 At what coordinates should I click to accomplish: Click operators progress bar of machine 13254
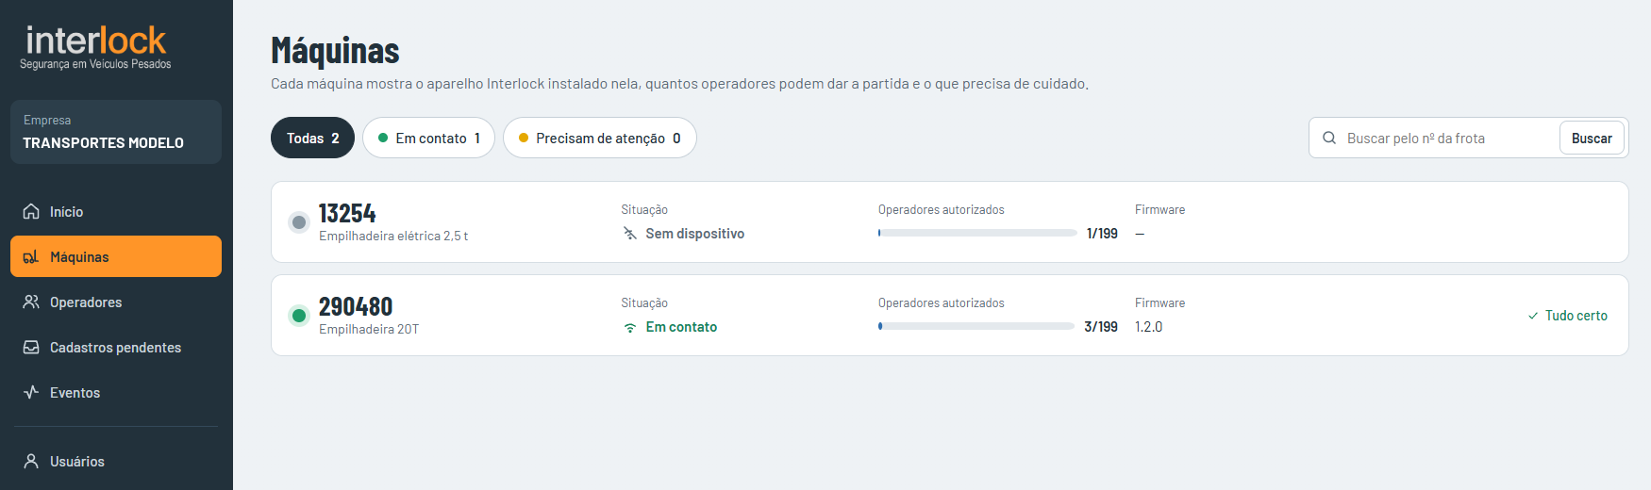pos(977,233)
